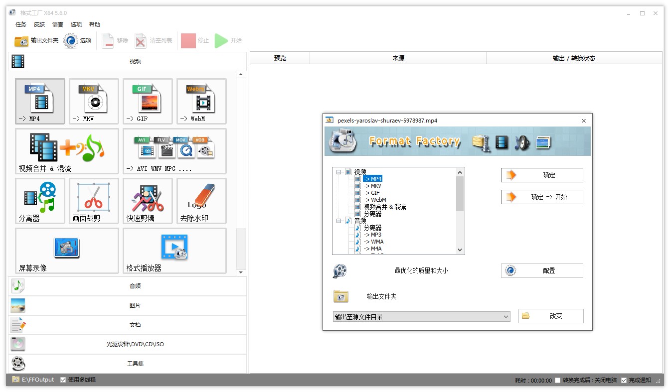
Task: Click the 预览 column header
Action: 280,58
